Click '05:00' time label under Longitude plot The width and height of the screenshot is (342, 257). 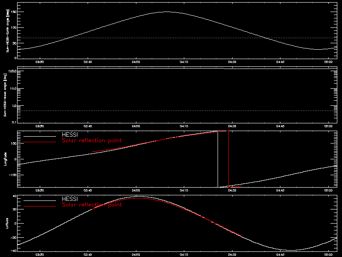click(x=328, y=191)
